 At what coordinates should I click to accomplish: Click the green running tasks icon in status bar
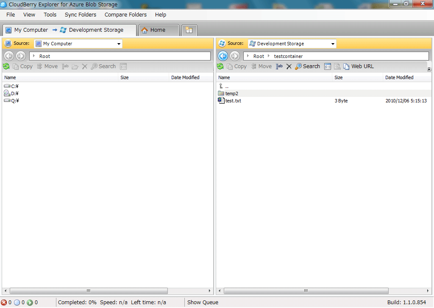click(30, 302)
